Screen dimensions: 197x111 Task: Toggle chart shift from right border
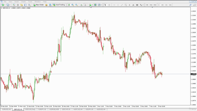(85, 5)
